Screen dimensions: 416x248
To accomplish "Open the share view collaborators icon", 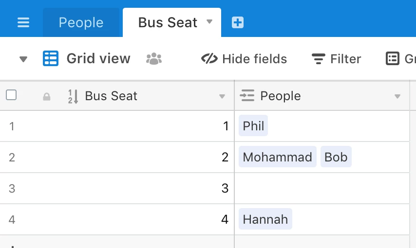I will 154,59.
